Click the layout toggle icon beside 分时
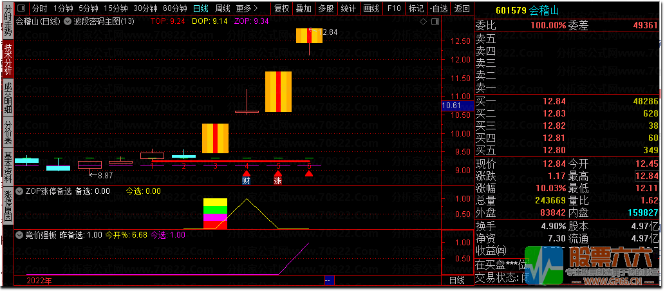This screenshot has width=665, height=291. pos(22,9)
